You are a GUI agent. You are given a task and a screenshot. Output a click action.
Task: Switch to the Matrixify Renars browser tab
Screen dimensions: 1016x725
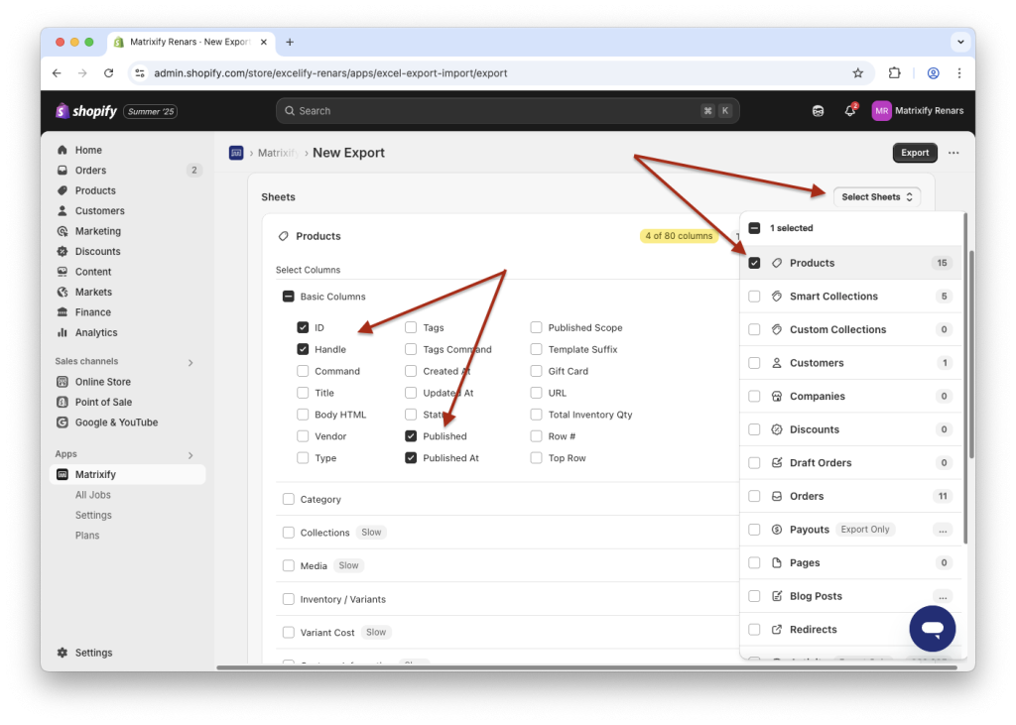click(190, 42)
